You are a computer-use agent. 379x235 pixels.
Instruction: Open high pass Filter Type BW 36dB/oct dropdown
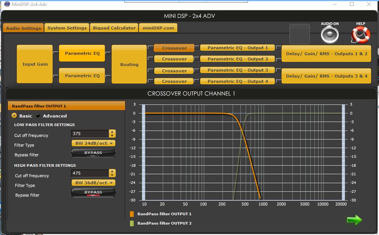click(x=93, y=183)
